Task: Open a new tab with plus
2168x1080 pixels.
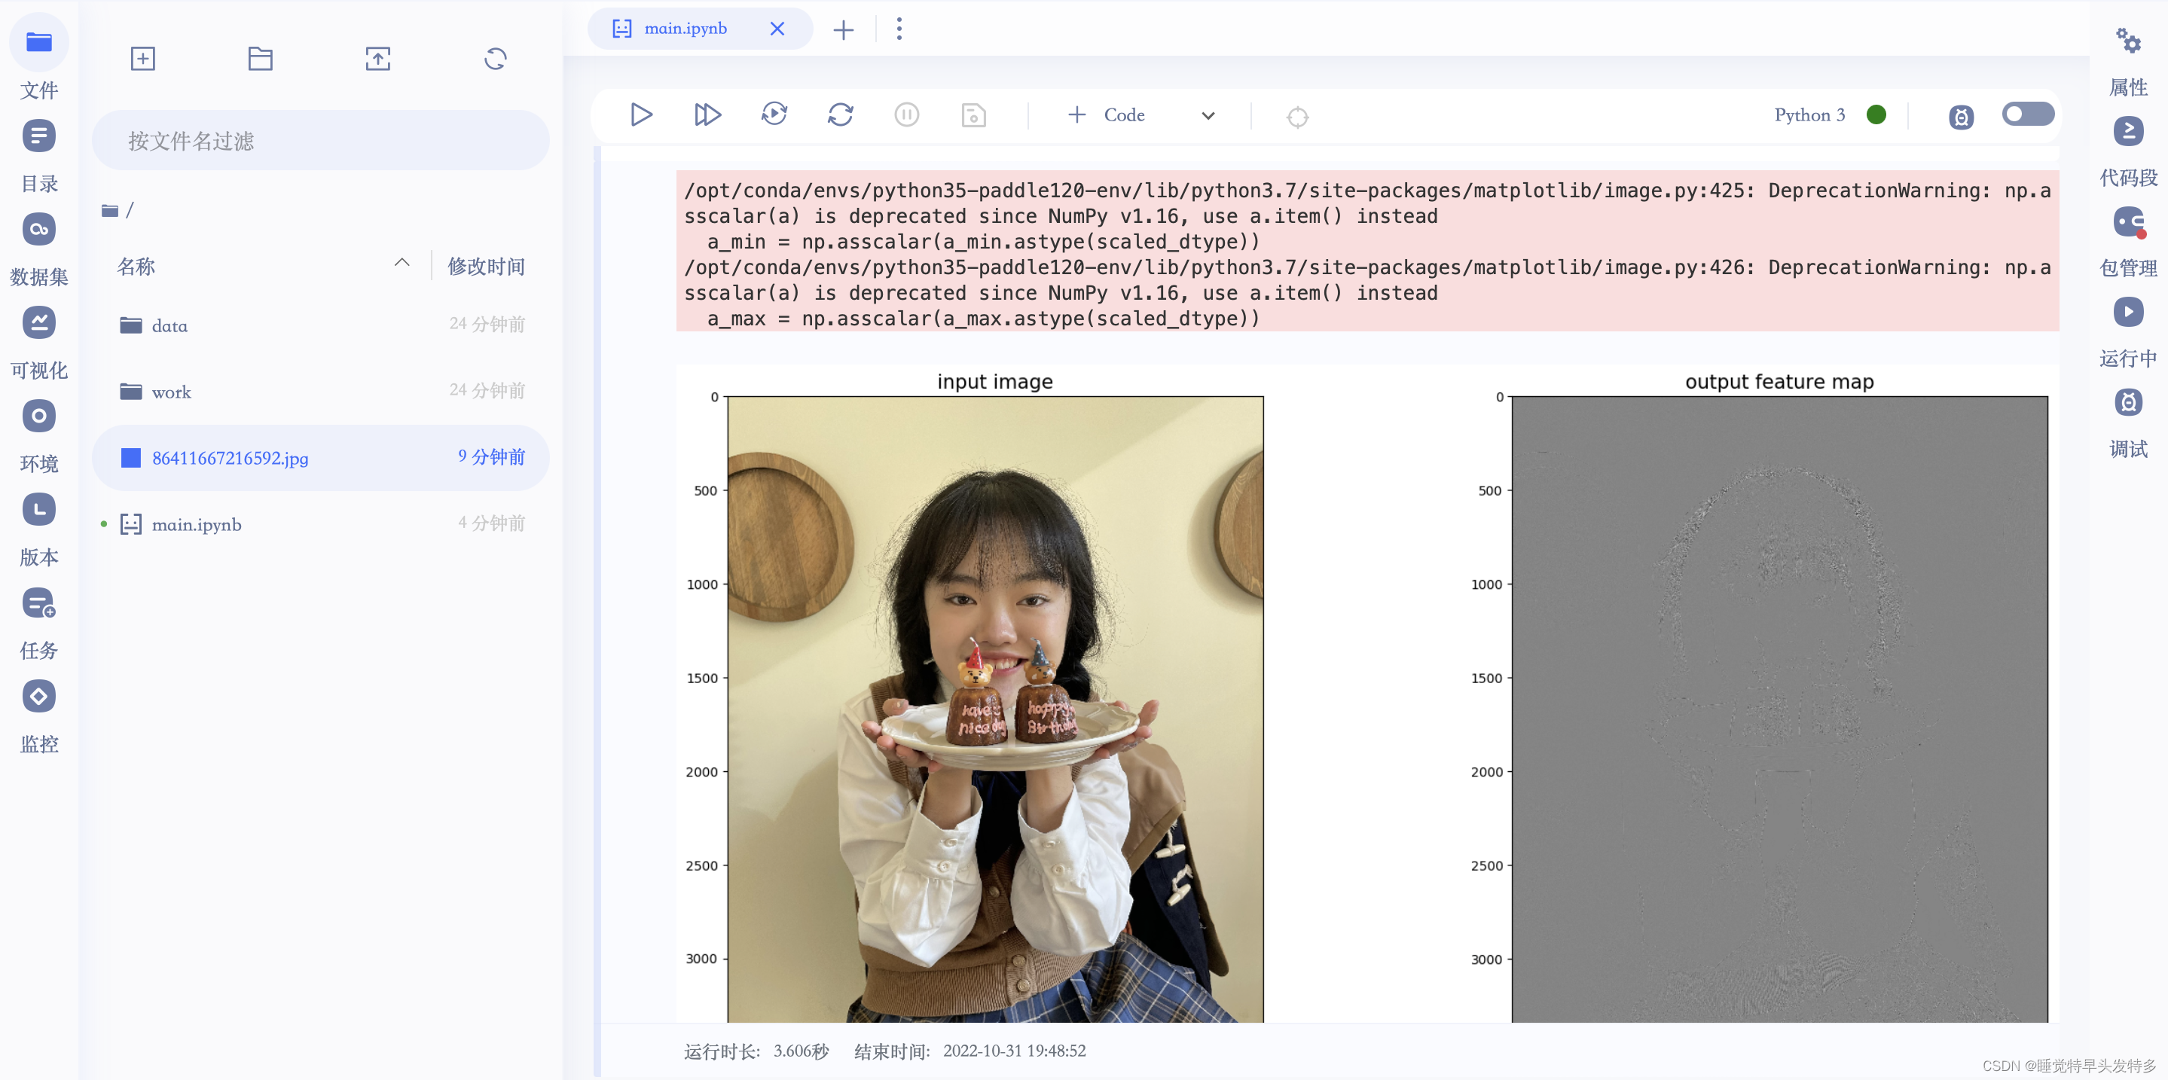Action: (842, 30)
